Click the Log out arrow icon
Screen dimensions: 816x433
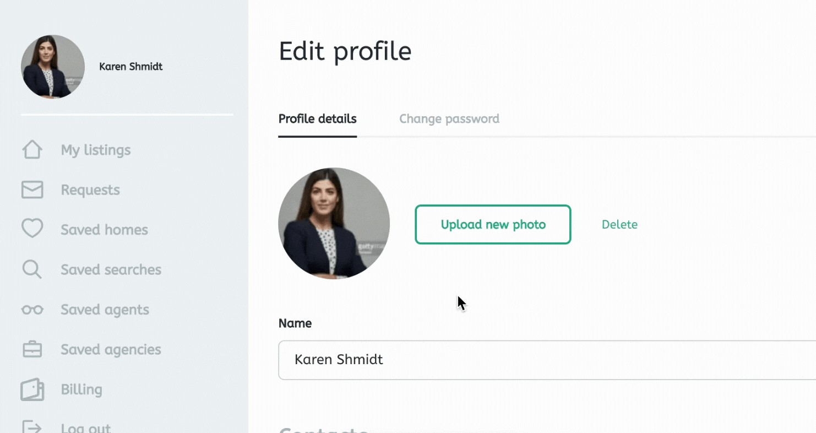tap(32, 425)
